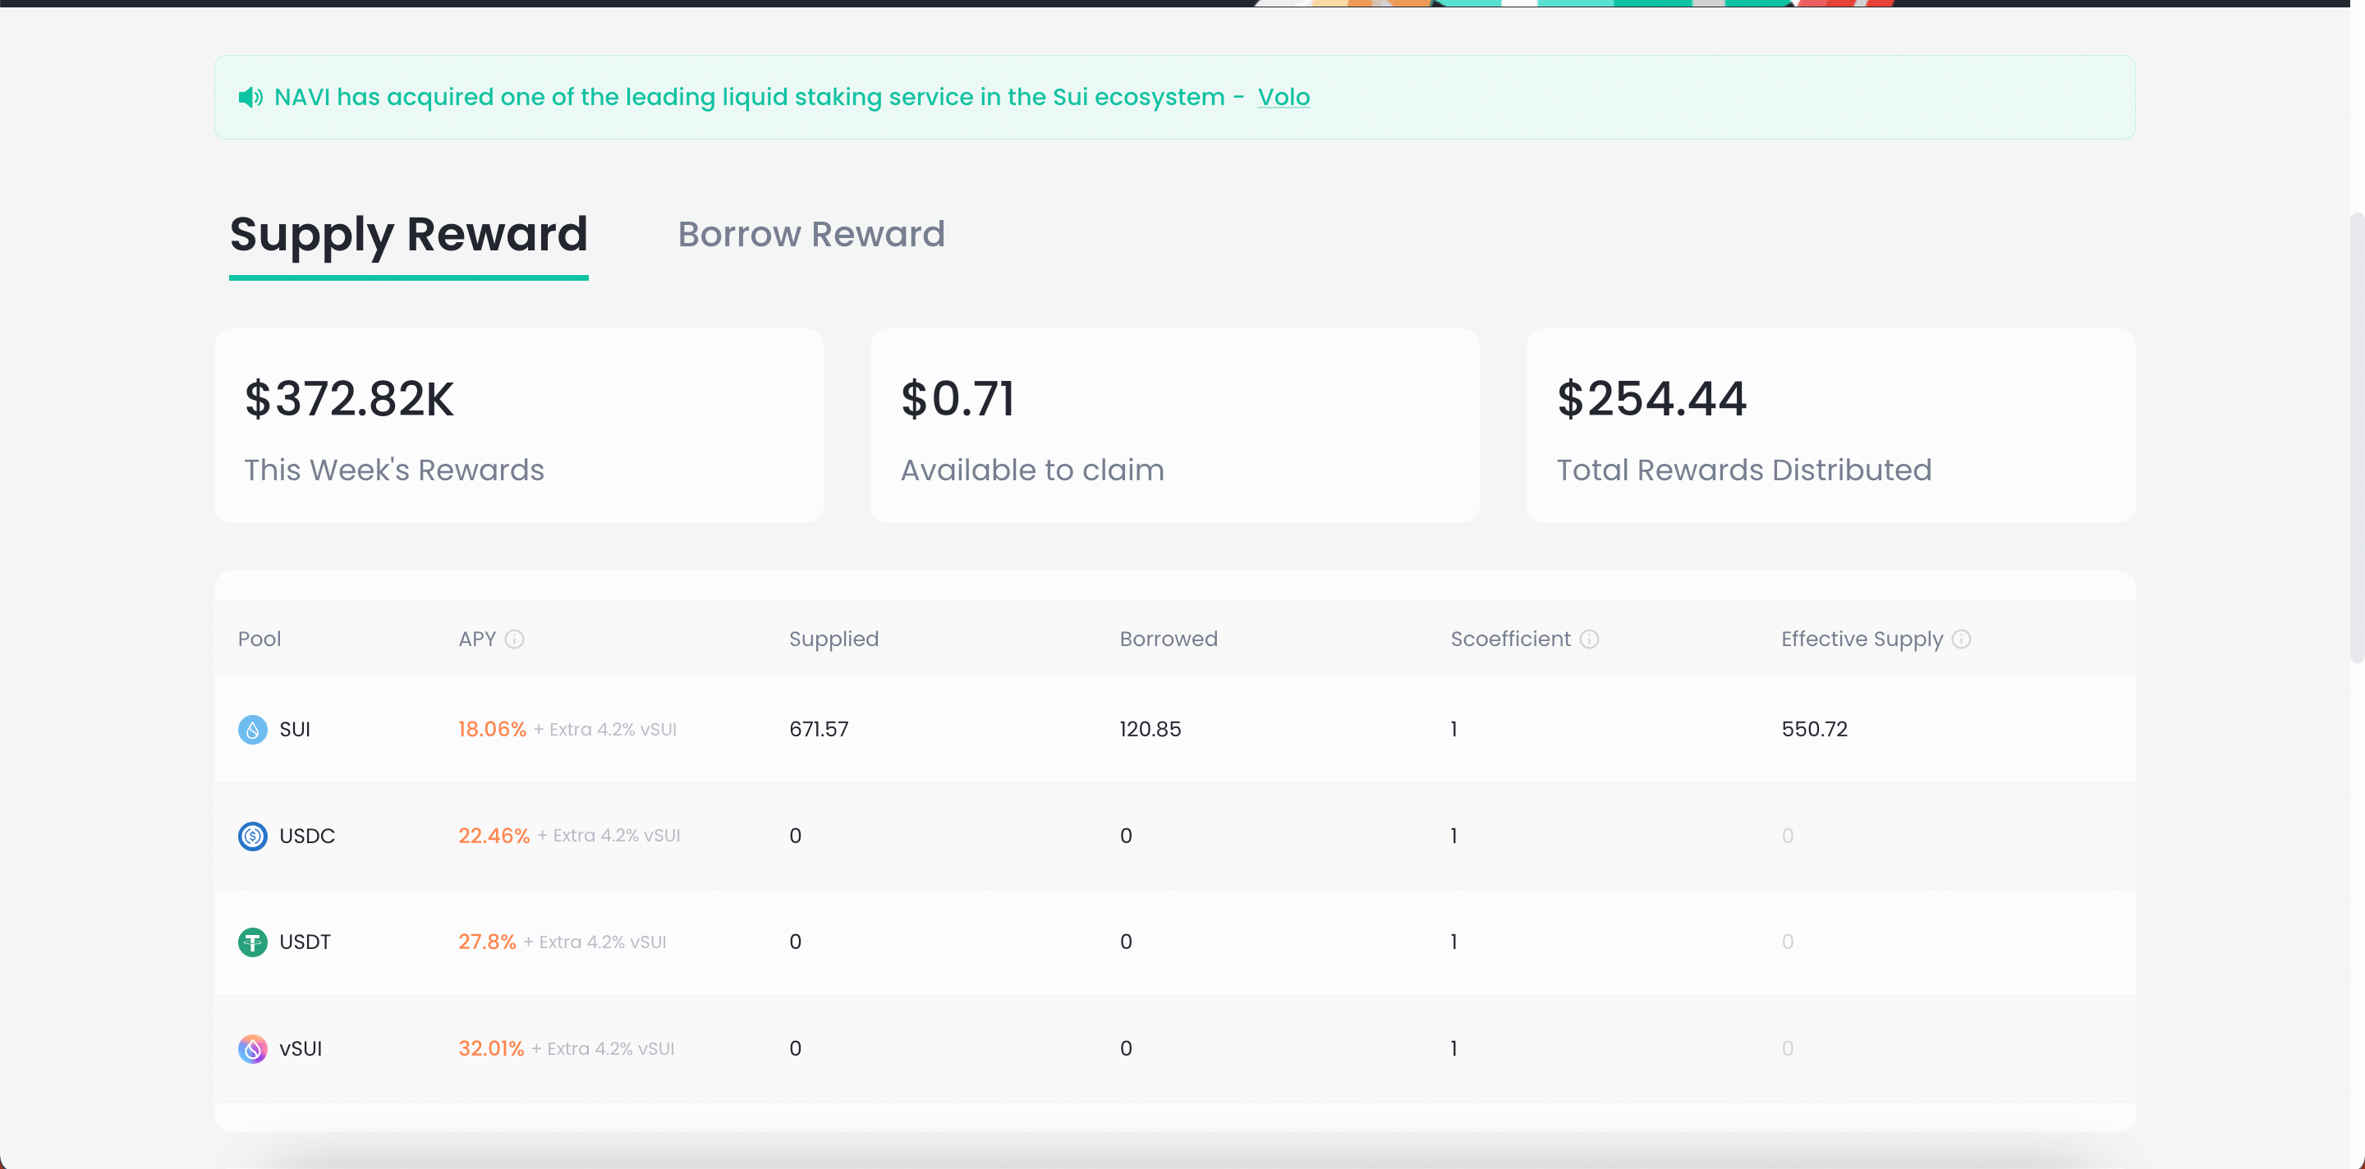Click the vSUI pool row name

coord(301,1049)
